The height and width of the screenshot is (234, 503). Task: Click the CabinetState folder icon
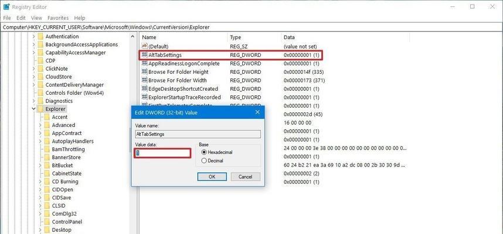[47, 174]
